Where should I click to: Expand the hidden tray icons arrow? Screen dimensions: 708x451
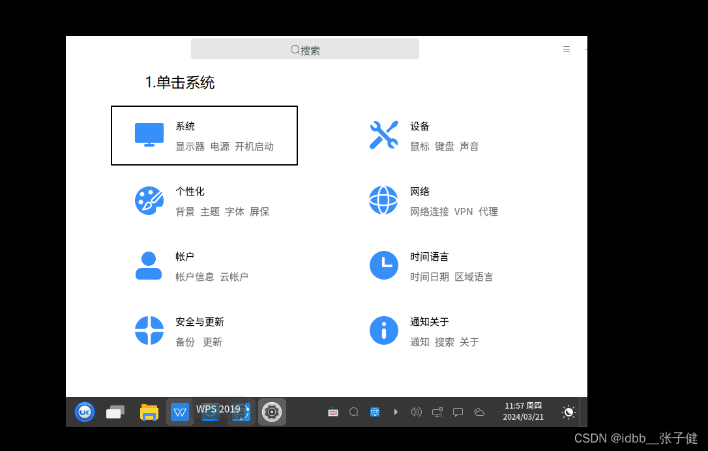tap(396, 412)
